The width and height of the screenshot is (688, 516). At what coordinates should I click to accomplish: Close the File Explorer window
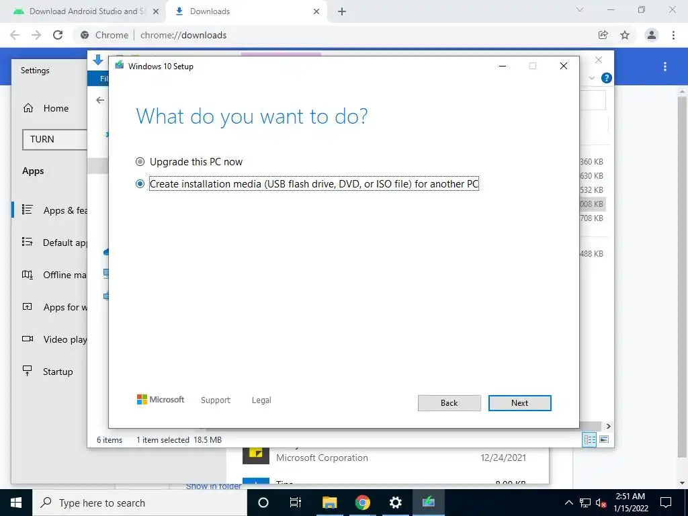point(599,60)
